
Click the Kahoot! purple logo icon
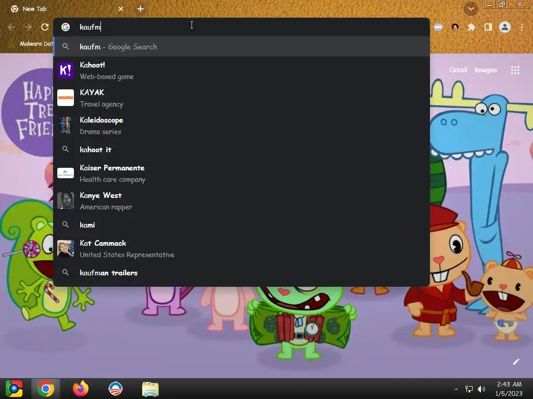point(66,70)
